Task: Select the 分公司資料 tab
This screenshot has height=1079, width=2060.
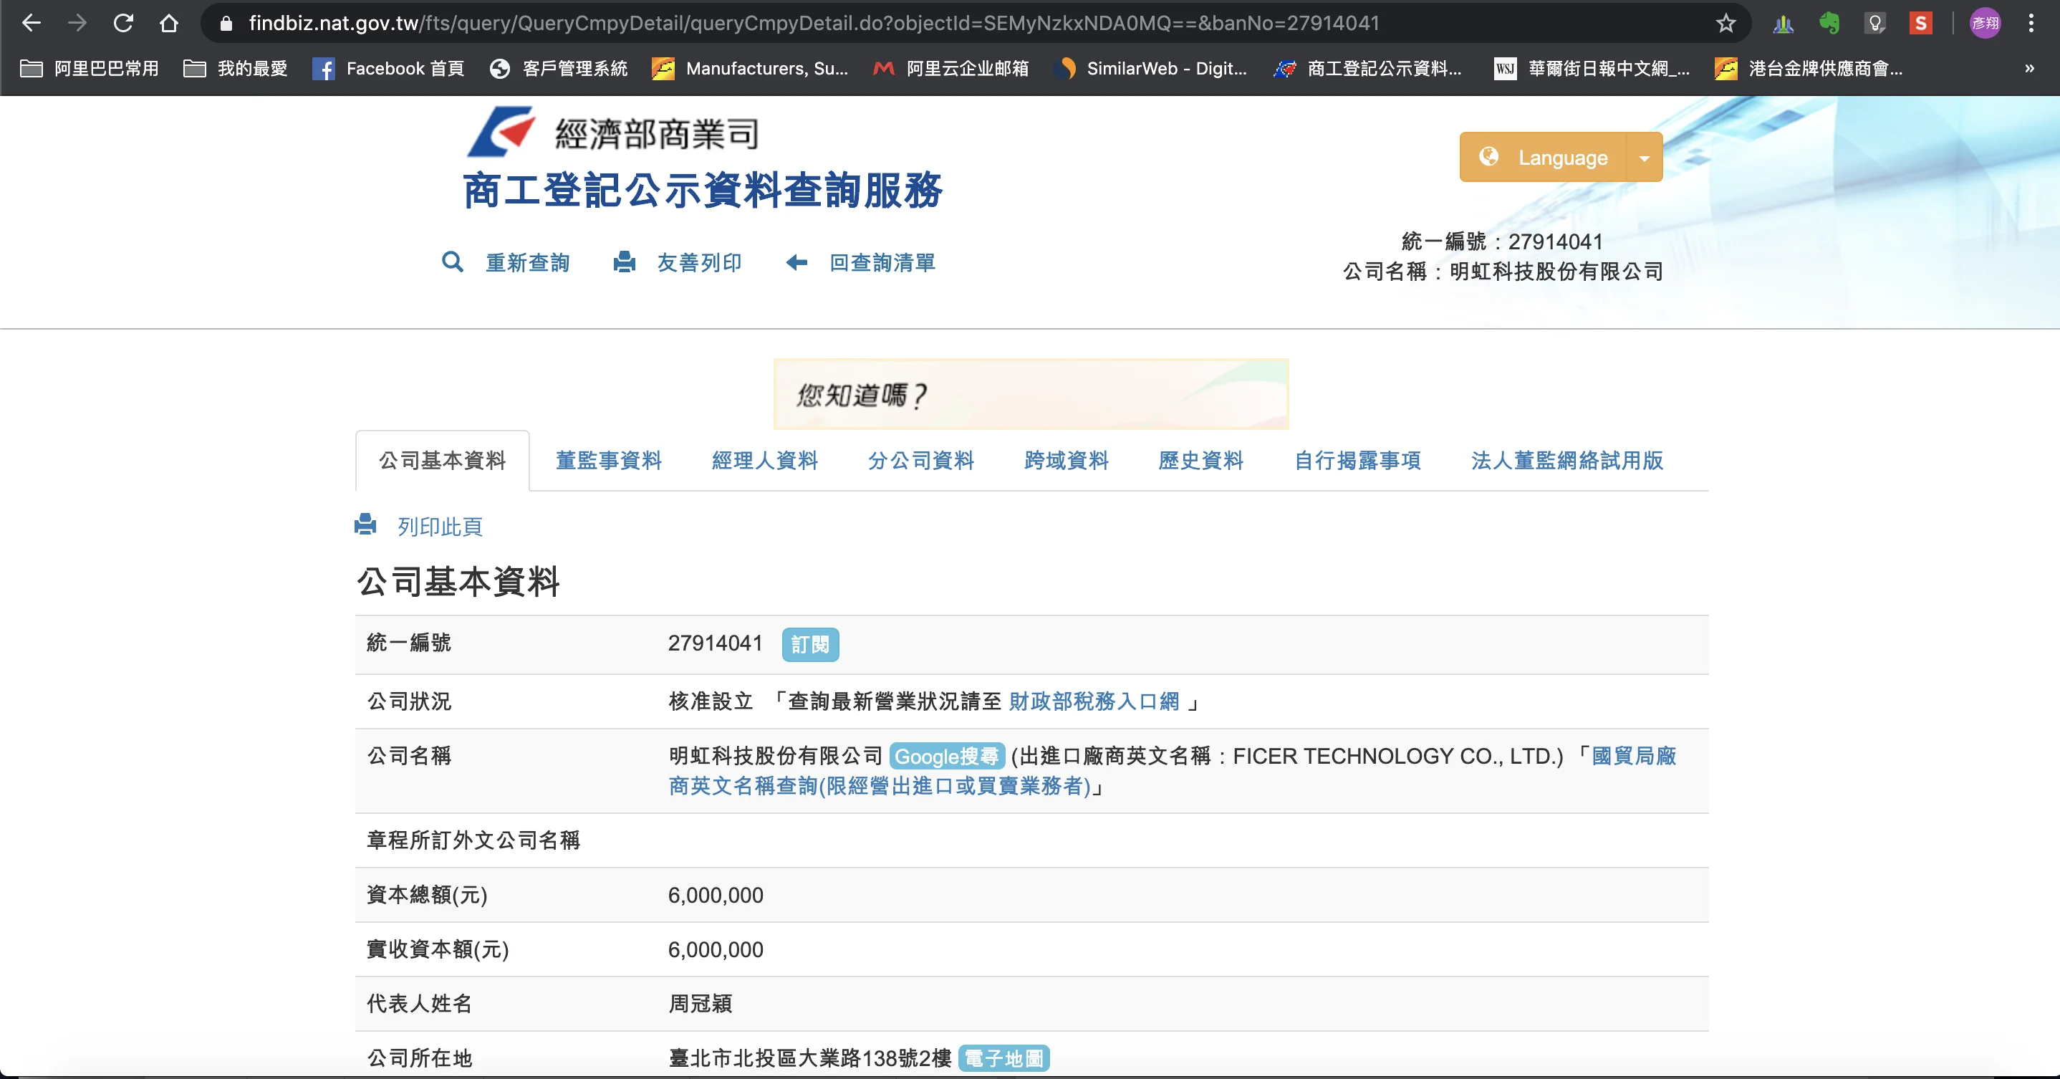Action: coord(920,461)
